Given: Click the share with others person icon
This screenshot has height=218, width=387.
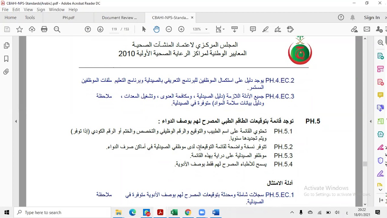Looking at the screenshot, I should tap(379, 29).
